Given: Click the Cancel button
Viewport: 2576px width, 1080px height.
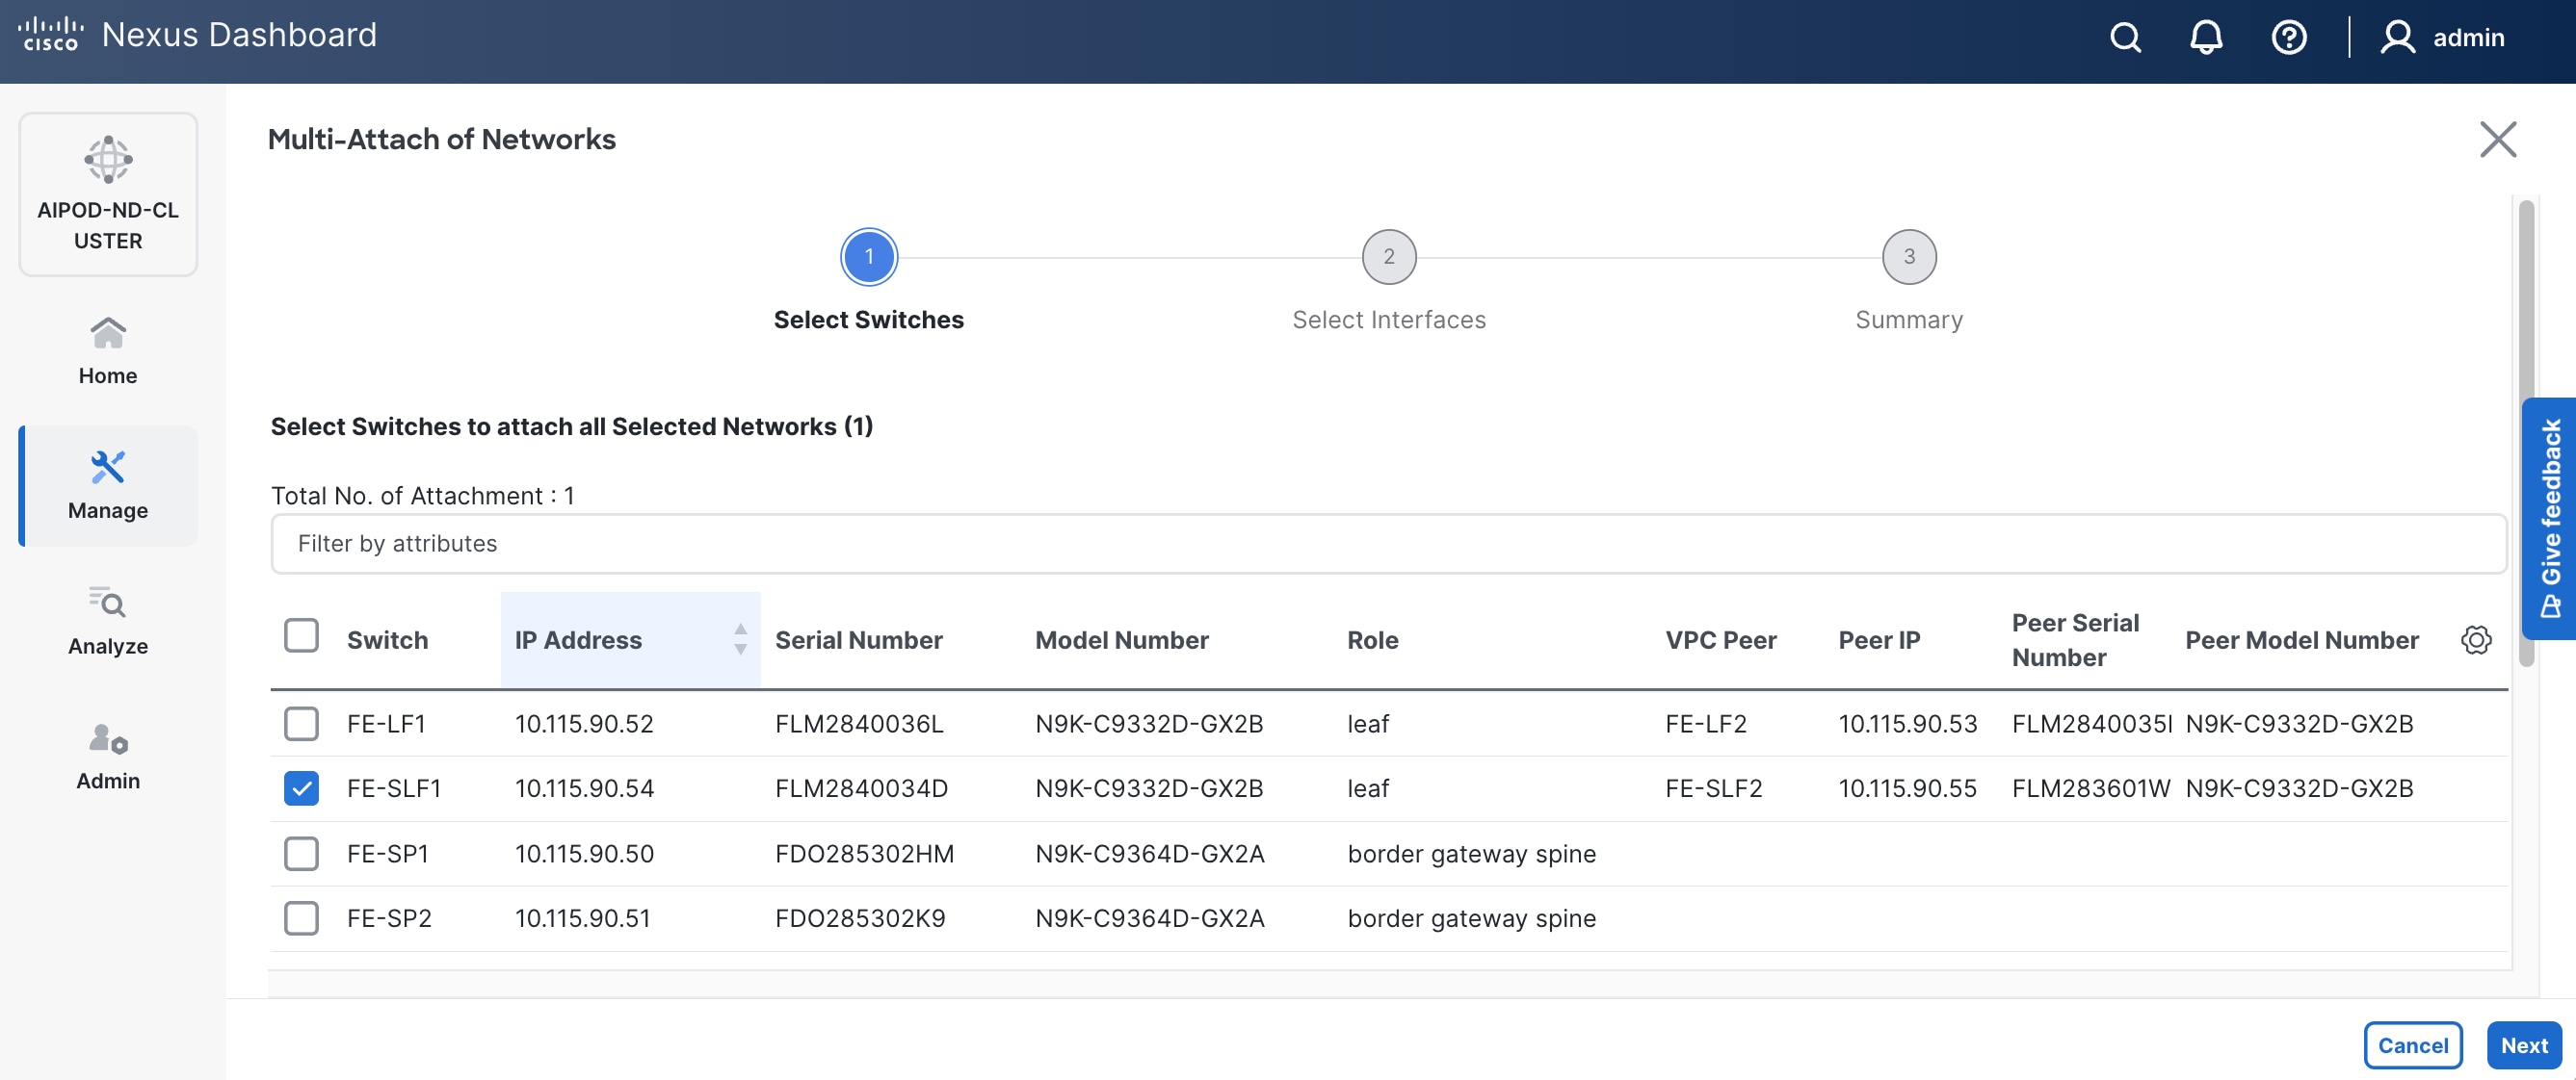Looking at the screenshot, I should pos(2413,1045).
